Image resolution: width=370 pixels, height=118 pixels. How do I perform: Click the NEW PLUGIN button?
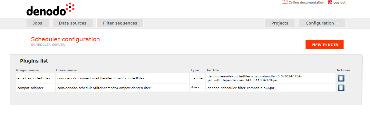click(x=325, y=45)
